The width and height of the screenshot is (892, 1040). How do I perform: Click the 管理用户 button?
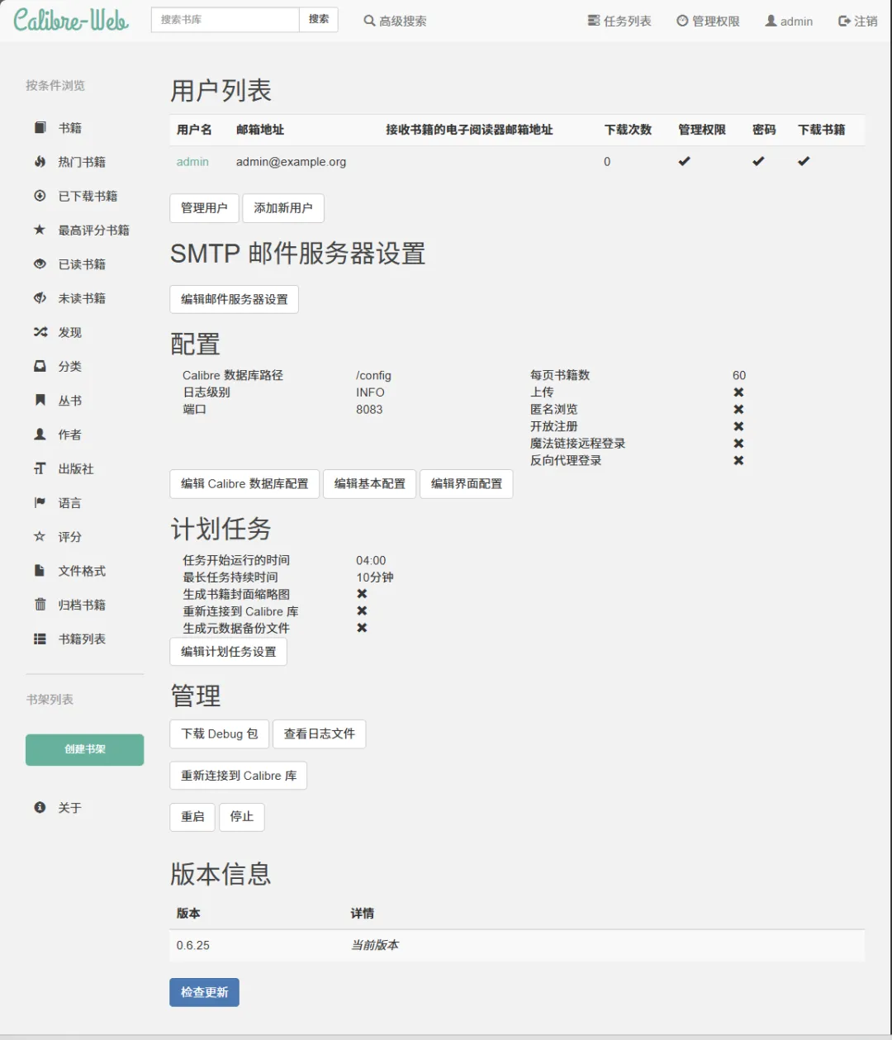(204, 208)
